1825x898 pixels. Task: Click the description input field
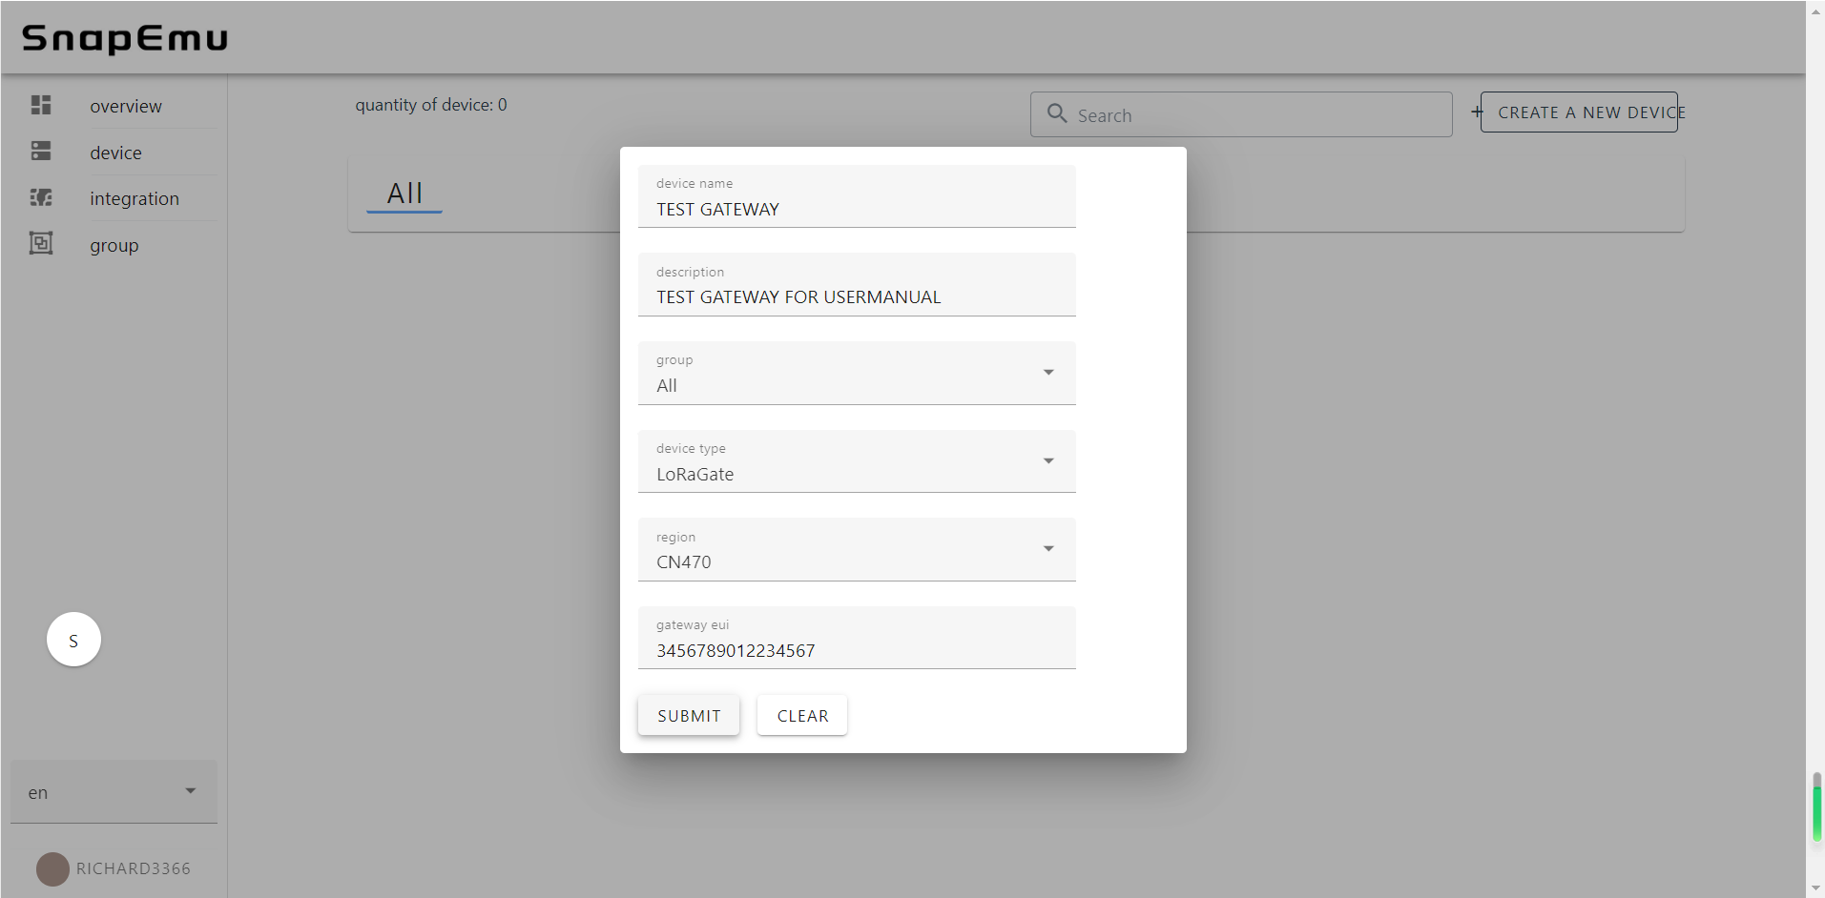(856, 296)
